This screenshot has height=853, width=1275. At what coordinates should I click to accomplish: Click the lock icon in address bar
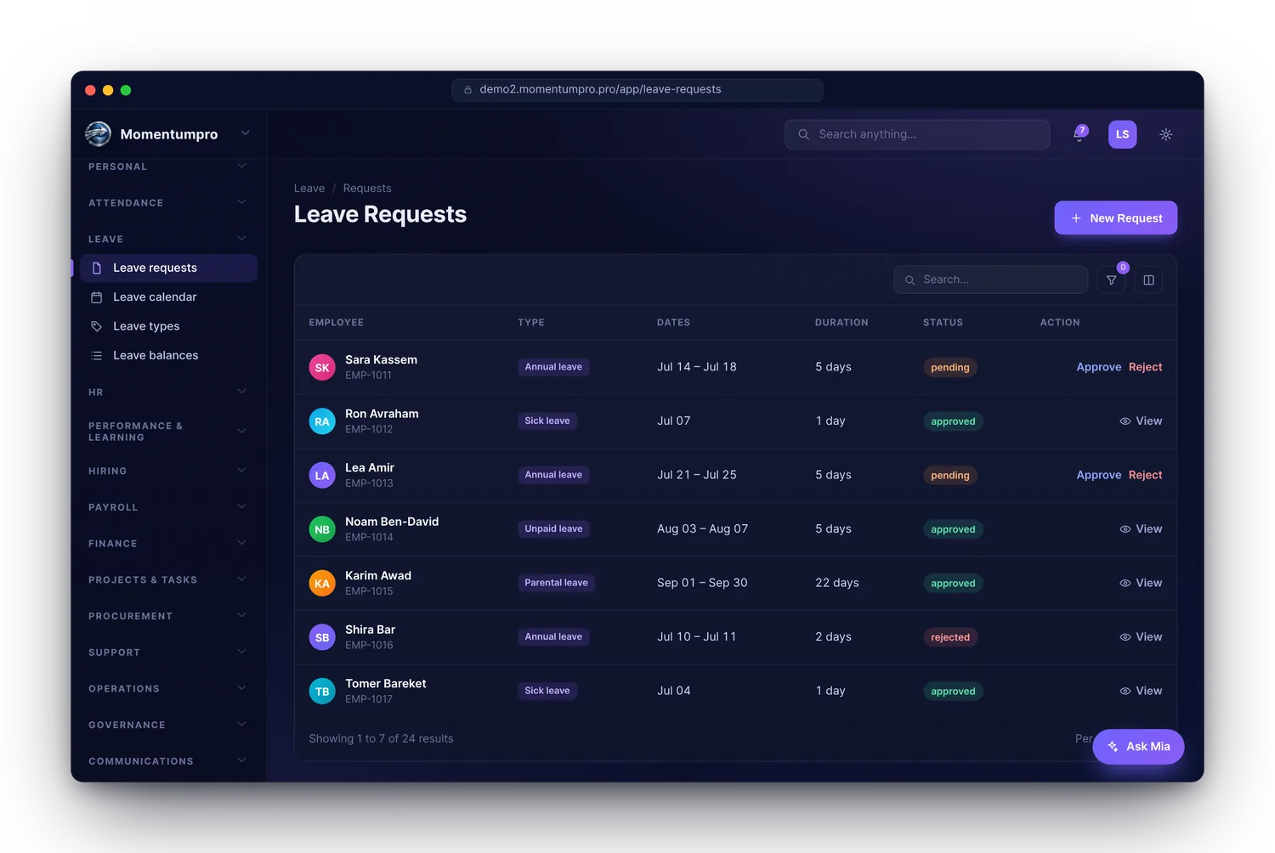467,89
